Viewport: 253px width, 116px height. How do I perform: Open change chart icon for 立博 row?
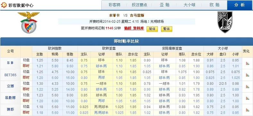click(247, 87)
